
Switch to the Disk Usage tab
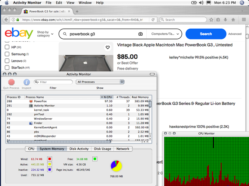pyautogui.click(x=102, y=149)
